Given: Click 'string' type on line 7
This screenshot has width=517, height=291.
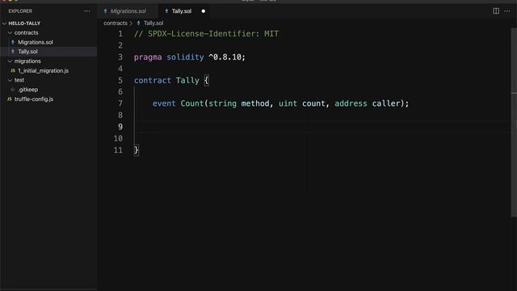Looking at the screenshot, I should [223, 103].
